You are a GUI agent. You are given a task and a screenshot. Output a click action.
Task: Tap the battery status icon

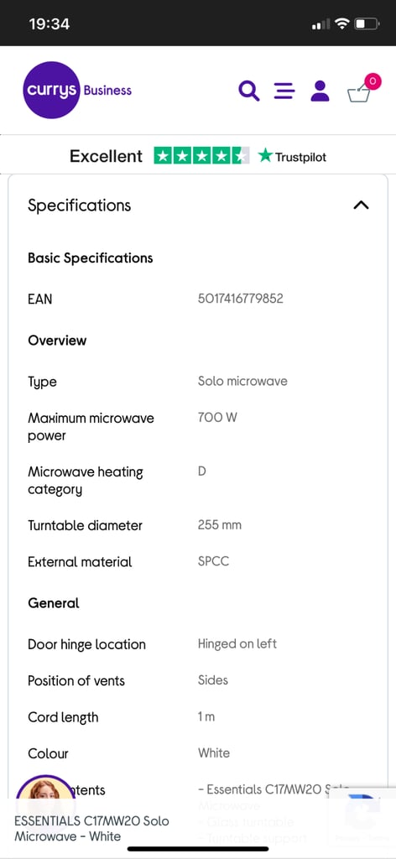tap(367, 23)
